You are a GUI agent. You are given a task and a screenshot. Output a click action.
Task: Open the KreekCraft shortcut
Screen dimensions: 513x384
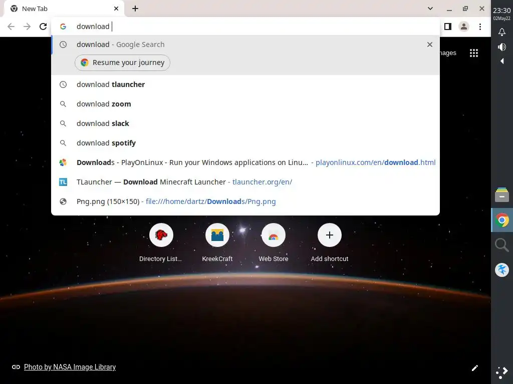click(x=217, y=242)
